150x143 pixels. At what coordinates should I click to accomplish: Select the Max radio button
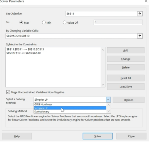21,23
